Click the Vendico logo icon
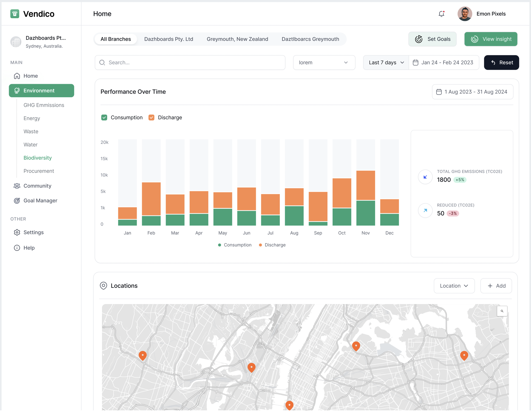Viewport: 531px width, 413px height. [15, 14]
